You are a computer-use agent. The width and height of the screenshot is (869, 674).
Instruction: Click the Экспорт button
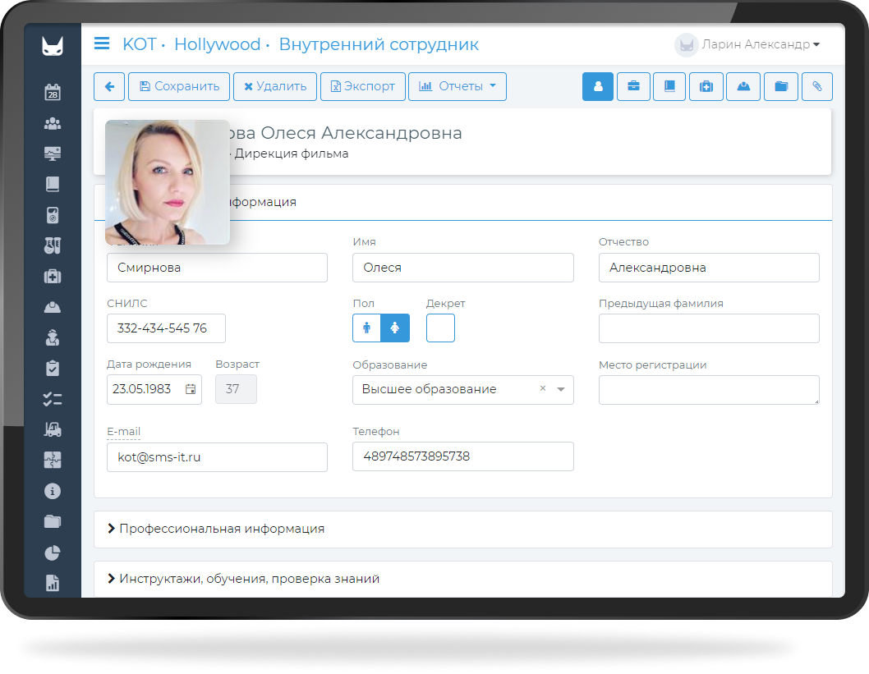pos(363,86)
